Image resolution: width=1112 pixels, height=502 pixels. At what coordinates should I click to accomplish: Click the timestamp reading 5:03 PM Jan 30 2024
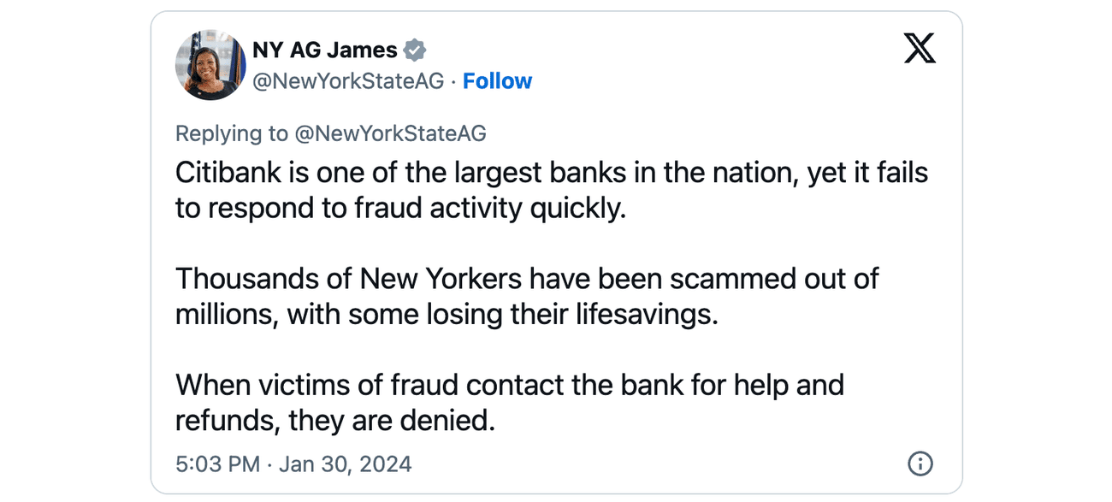pos(294,464)
